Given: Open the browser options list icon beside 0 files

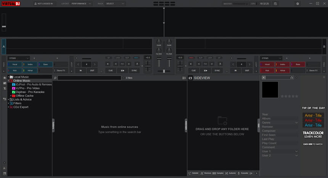Looking at the screenshot, I should [x=184, y=78].
